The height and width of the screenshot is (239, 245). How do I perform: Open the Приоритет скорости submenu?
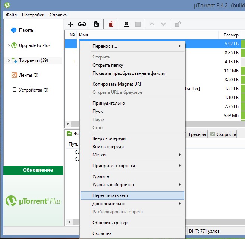coord(132,166)
